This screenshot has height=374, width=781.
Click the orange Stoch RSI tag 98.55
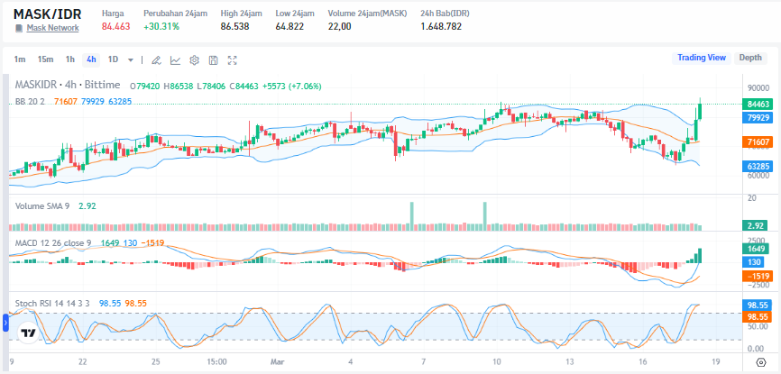(757, 316)
